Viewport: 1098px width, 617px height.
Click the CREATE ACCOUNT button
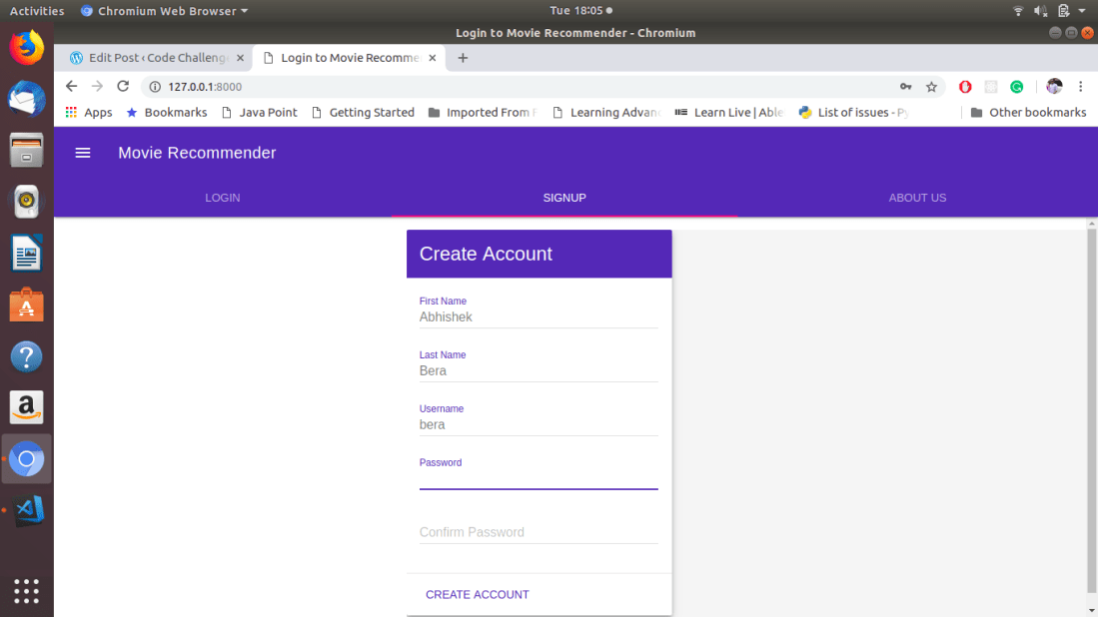coord(478,594)
